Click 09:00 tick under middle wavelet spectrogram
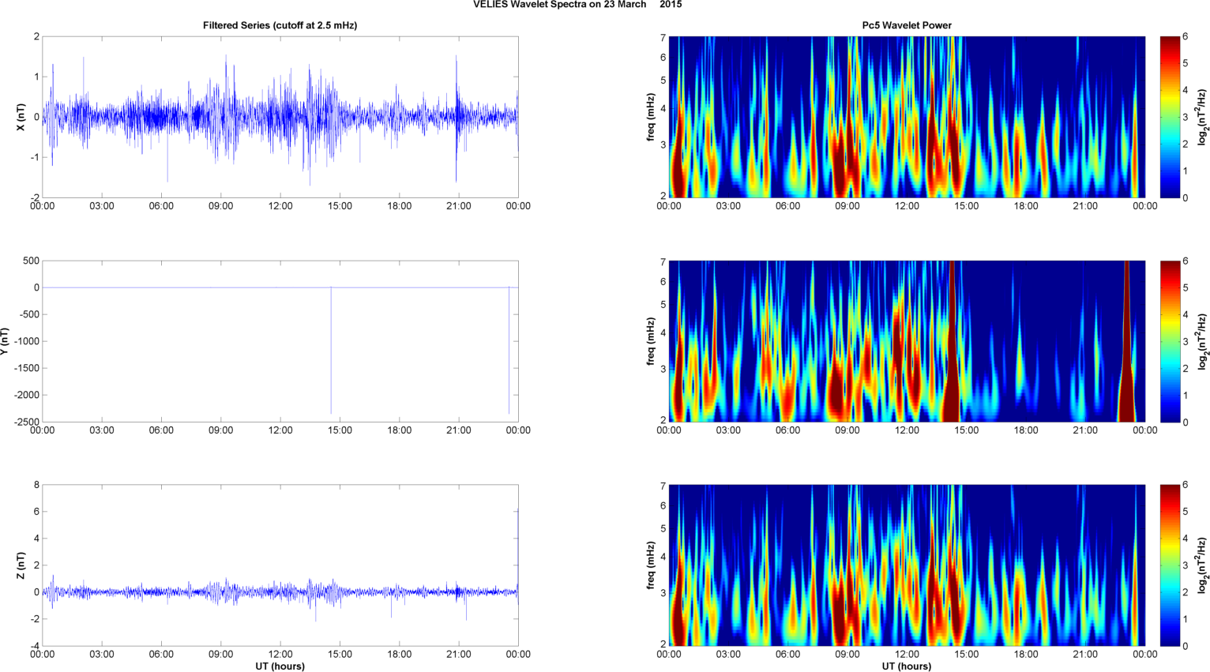 (847, 430)
